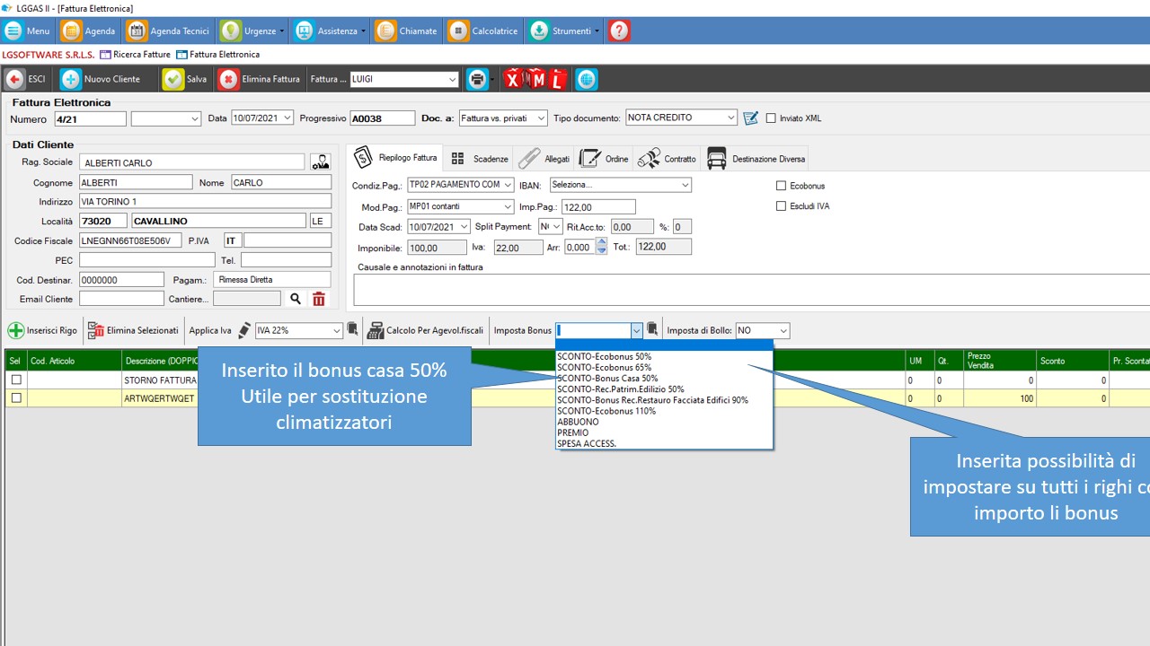Click the red XML export icon
Screen dimensions: 1150x646
pyautogui.click(x=535, y=79)
